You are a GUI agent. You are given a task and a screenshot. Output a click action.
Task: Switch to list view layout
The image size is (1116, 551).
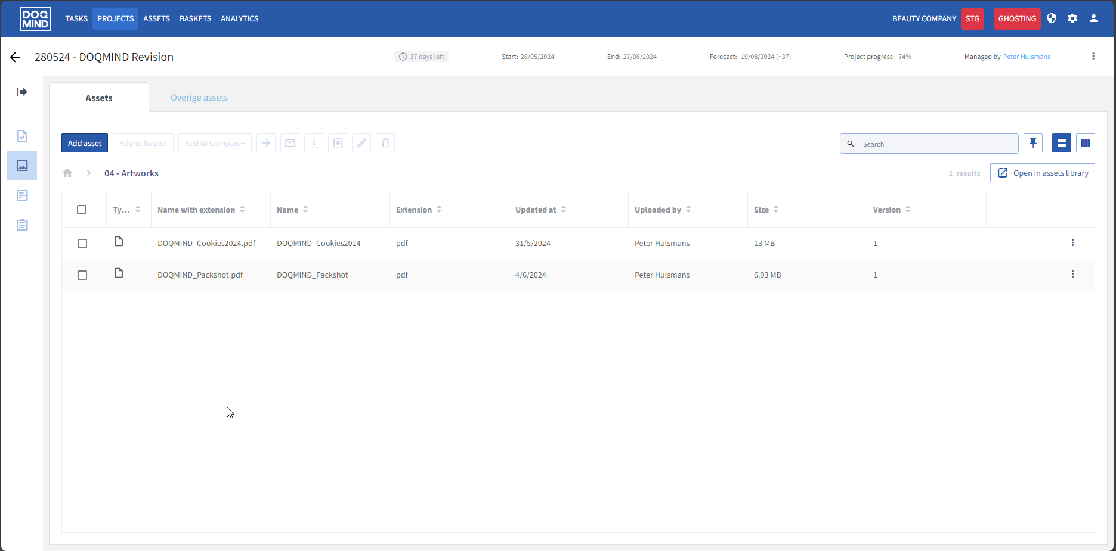tap(1061, 143)
